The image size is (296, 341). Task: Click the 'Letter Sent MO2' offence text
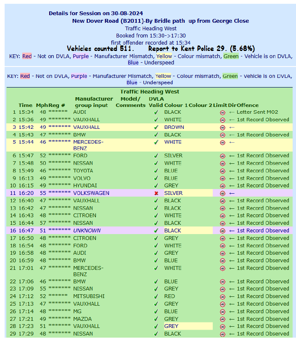[x=257, y=112]
